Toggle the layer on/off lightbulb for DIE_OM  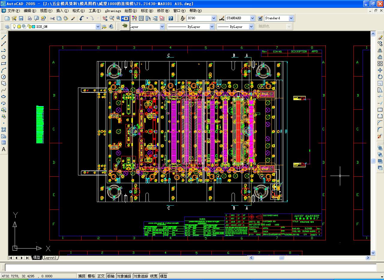[x=14, y=27]
